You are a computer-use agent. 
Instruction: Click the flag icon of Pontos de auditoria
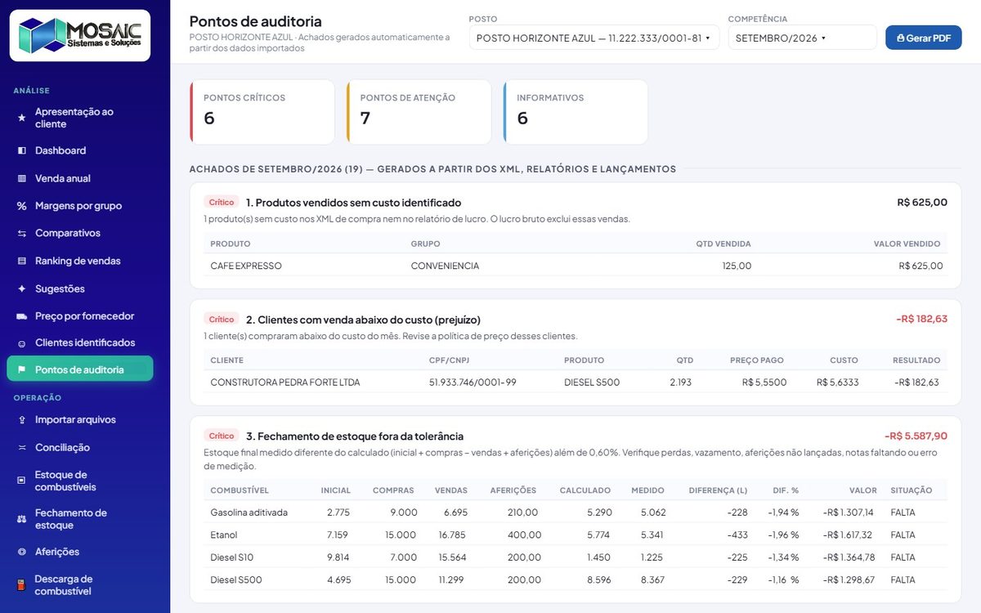click(x=22, y=369)
